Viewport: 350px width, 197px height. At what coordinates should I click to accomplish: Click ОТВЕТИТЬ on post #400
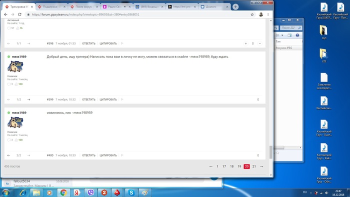coord(88,155)
